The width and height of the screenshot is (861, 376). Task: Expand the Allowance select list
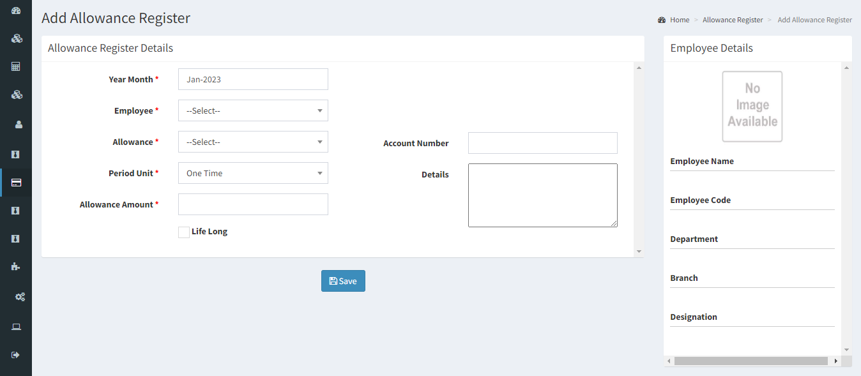[x=253, y=142]
